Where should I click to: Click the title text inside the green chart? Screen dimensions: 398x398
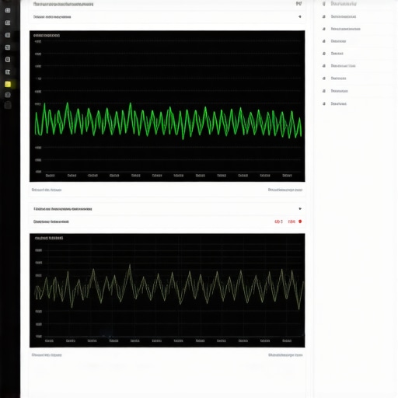point(47,36)
